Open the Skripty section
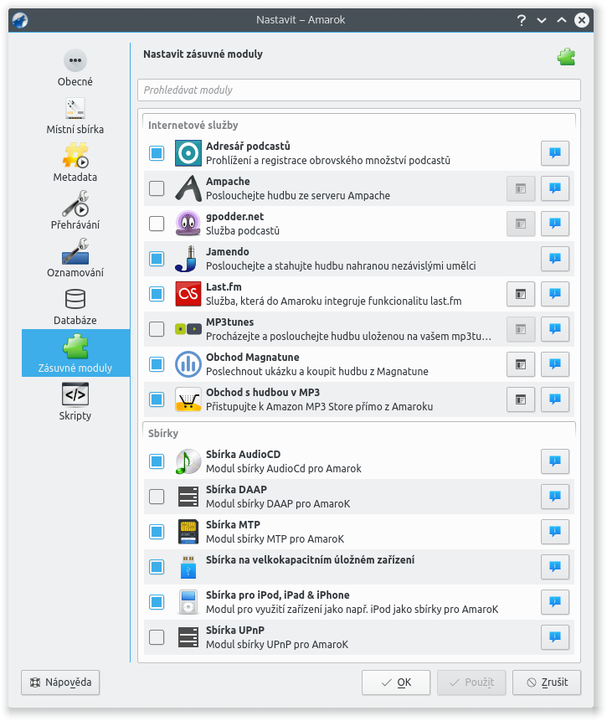Viewport: 607px width, 721px height. tap(75, 401)
